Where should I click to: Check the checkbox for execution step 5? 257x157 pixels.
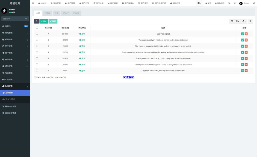(x=37, y=46)
